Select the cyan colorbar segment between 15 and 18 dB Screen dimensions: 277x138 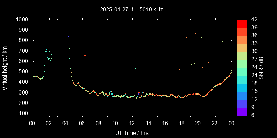tap(242, 88)
